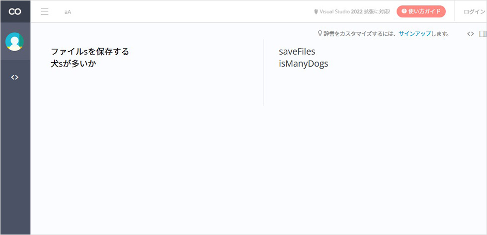Place cursor in the ファイルsを保存する input line
The width and height of the screenshot is (487, 235).
pos(90,52)
